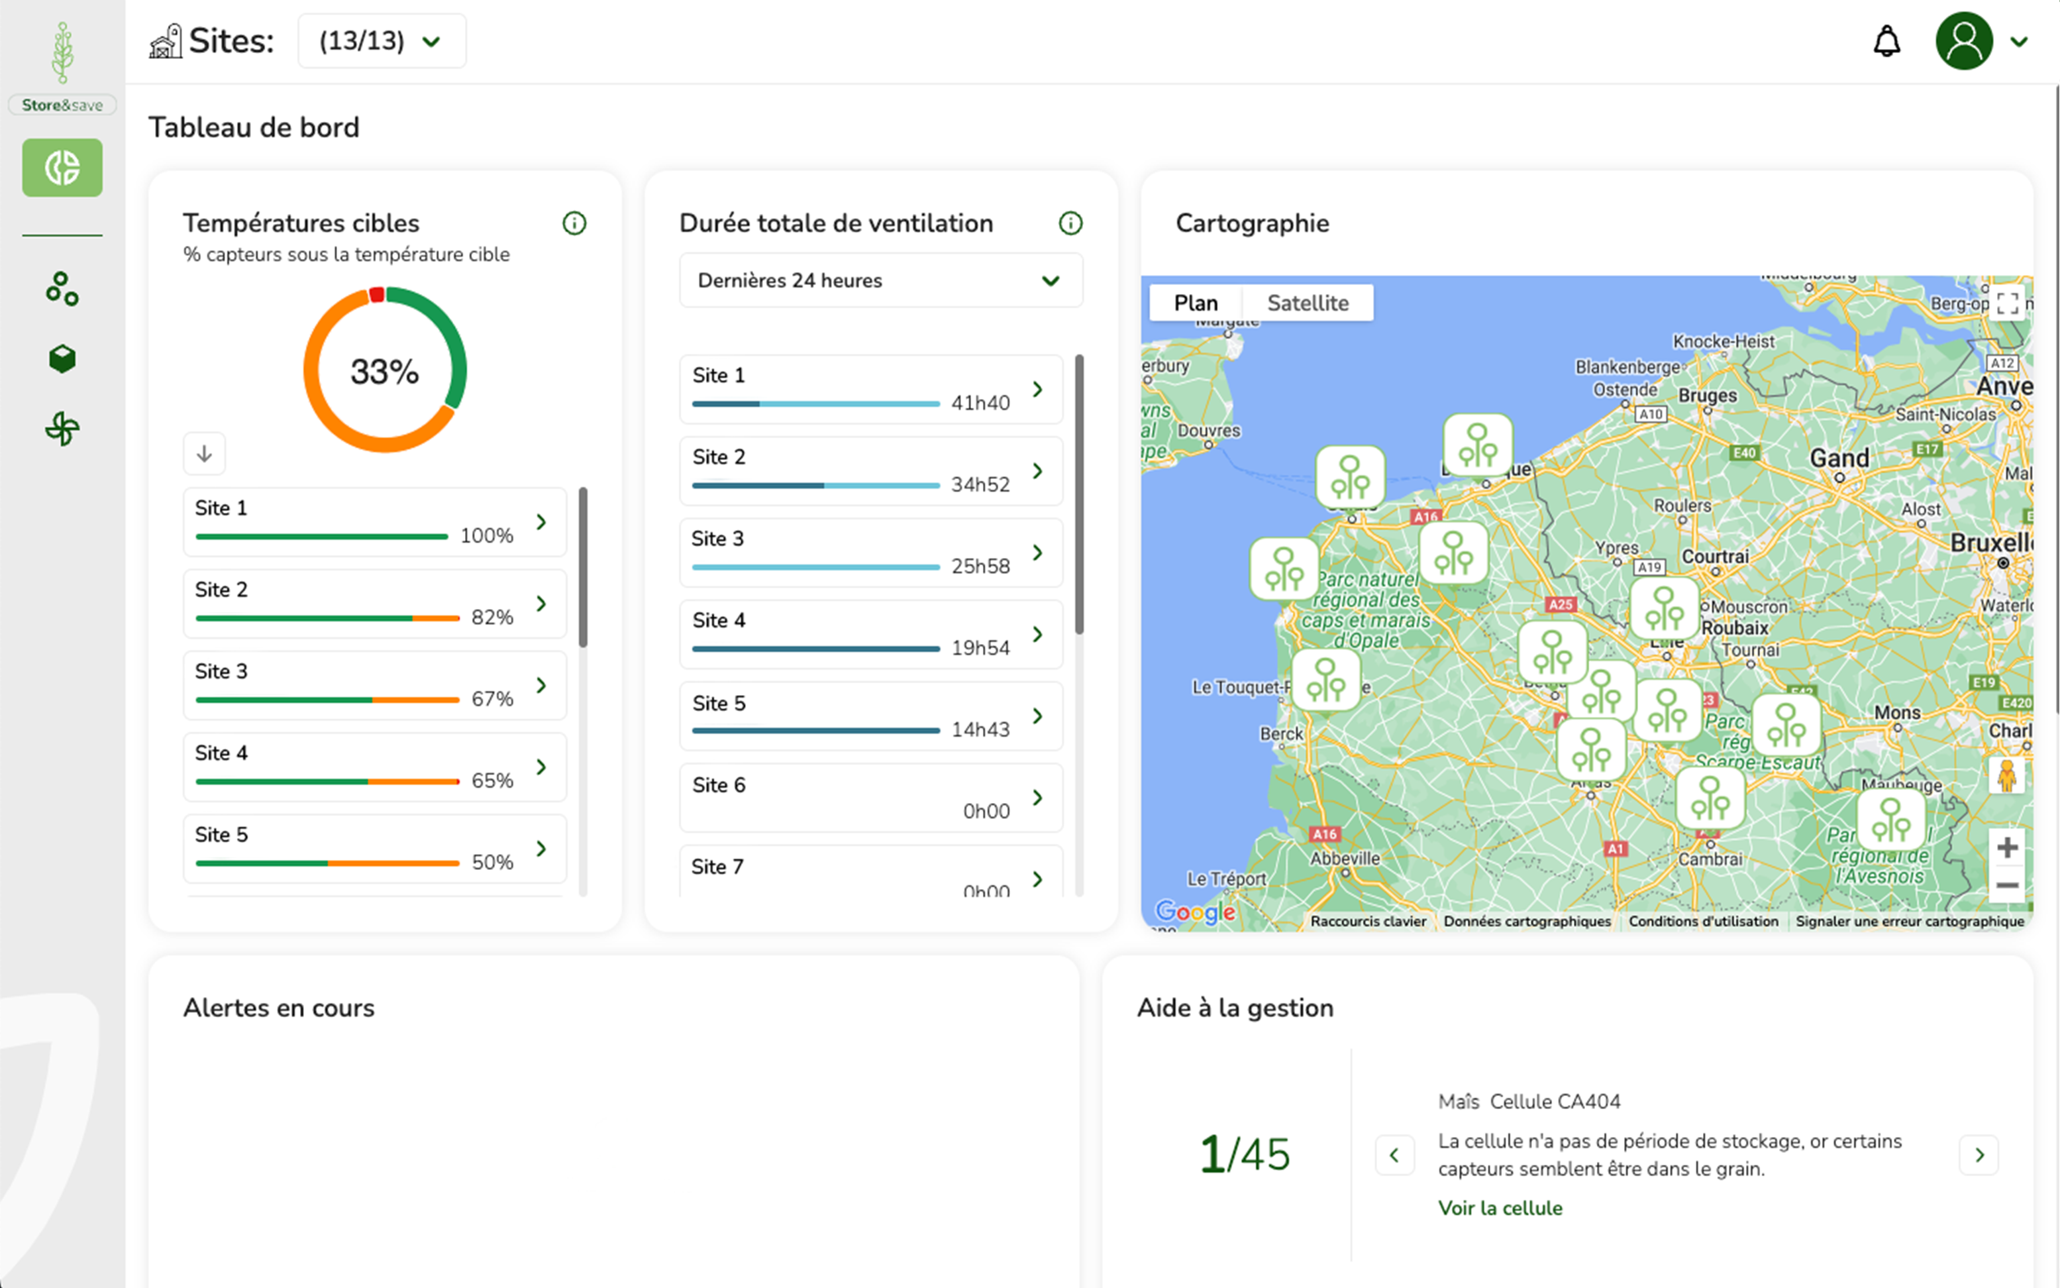Open Raccourcis clavier link on map
Screen dimensions: 2060x1288
coord(1368,921)
